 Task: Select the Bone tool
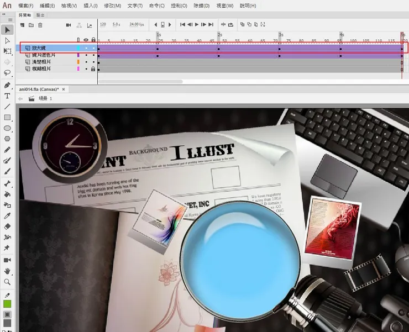tap(7, 183)
